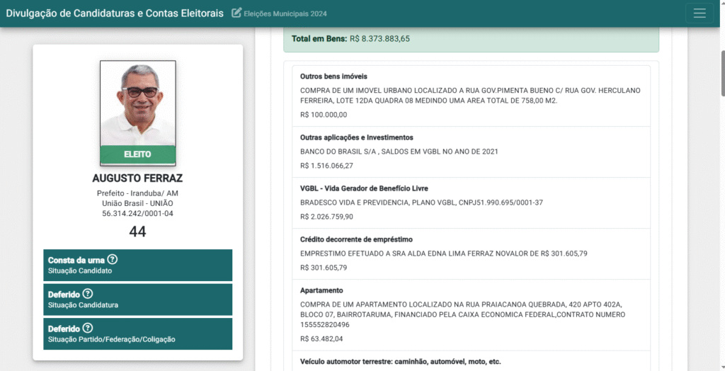Click the Outros bens imóveis asset entry
Viewport: 725px width, 371px height.
(x=471, y=96)
